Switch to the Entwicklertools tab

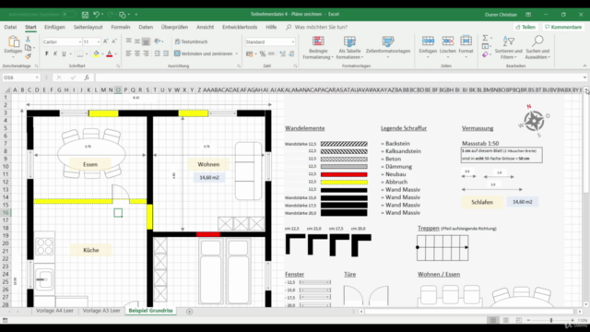240,27
